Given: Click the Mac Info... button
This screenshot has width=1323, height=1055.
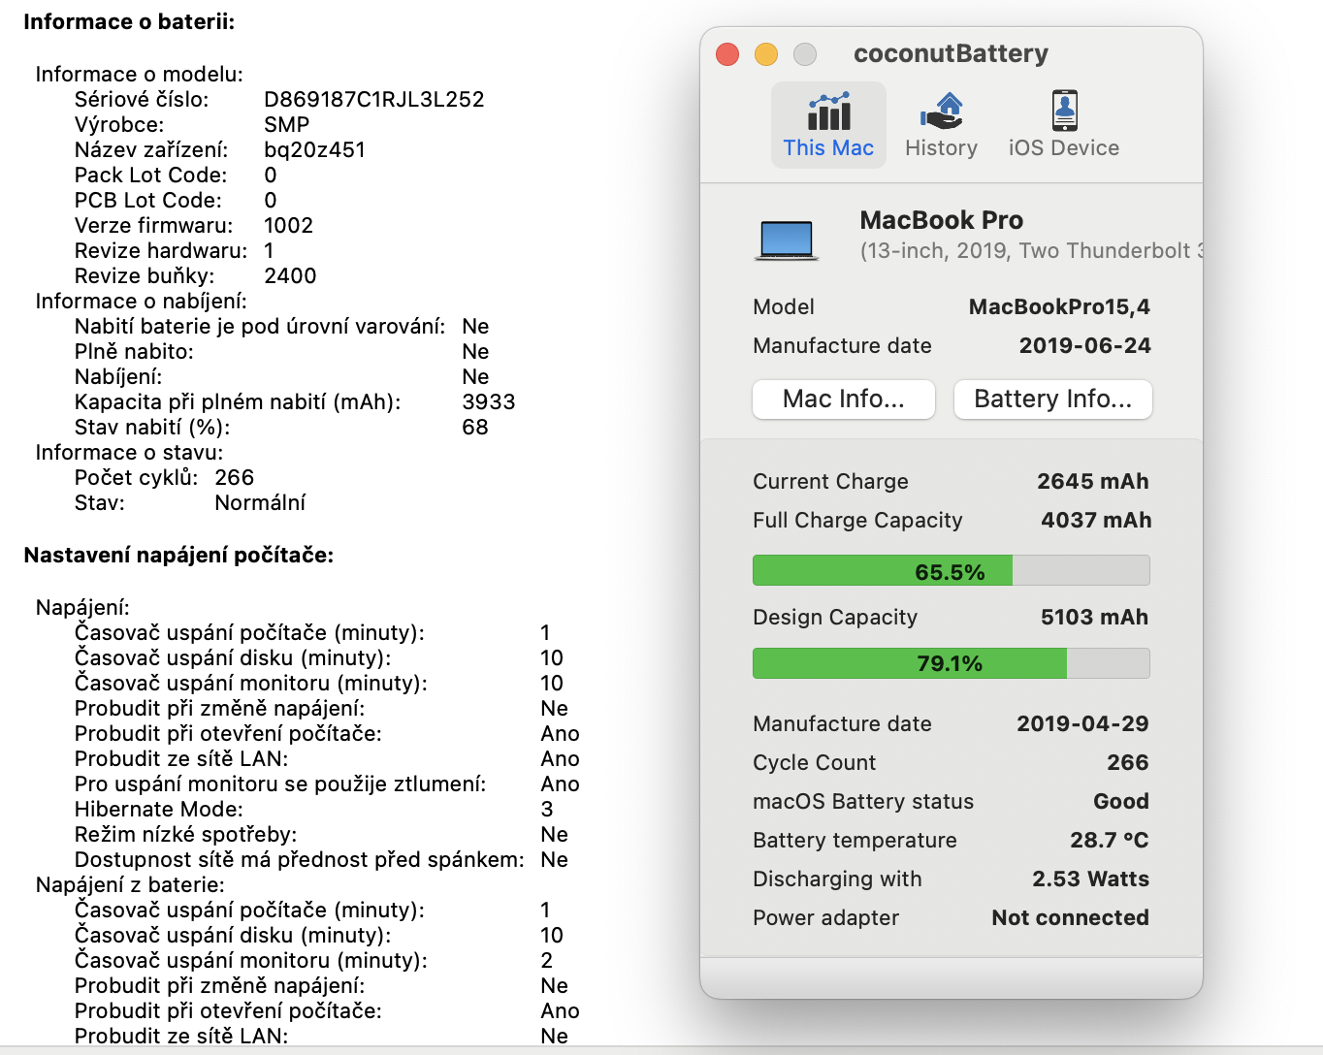Looking at the screenshot, I should pos(844,400).
